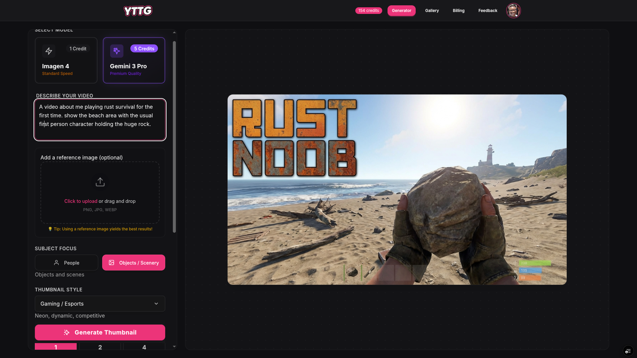Click the YTTG logo

click(x=138, y=11)
